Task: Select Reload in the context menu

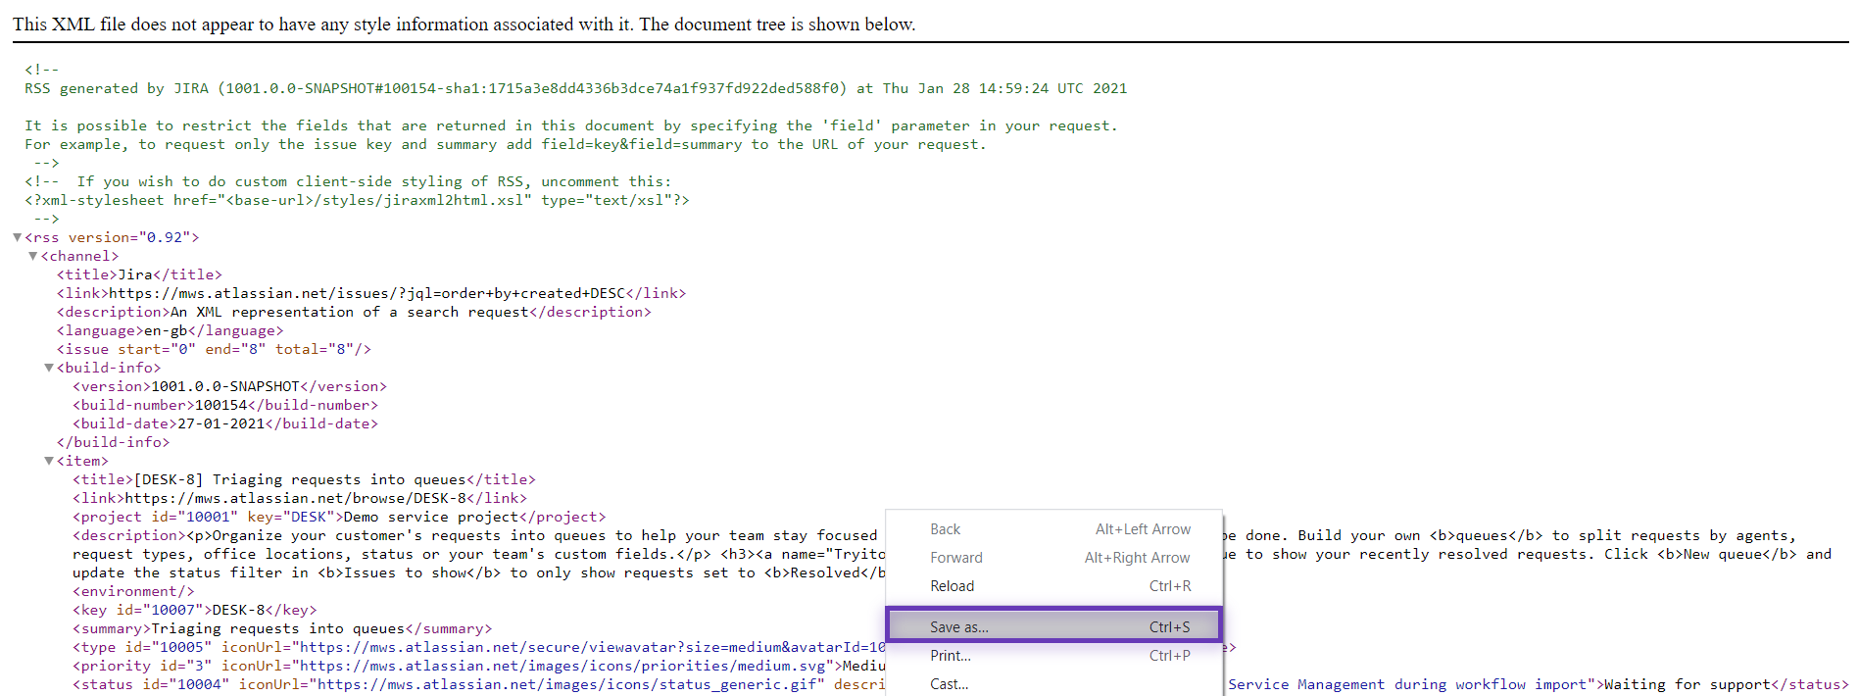Action: tap(1054, 586)
